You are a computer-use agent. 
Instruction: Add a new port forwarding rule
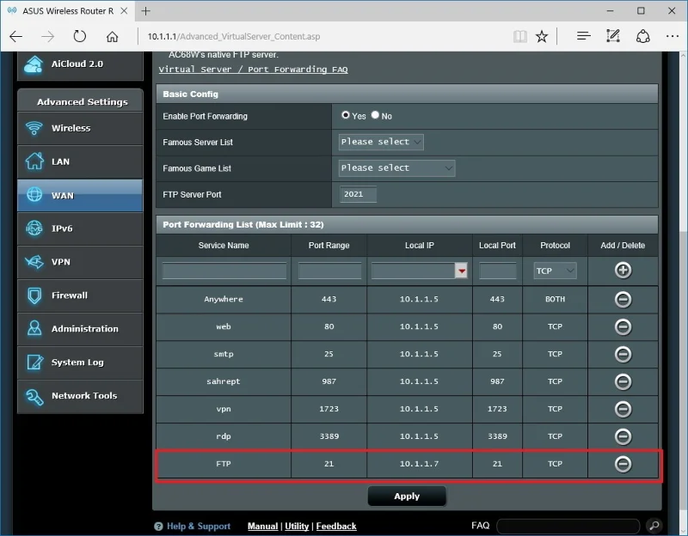622,271
